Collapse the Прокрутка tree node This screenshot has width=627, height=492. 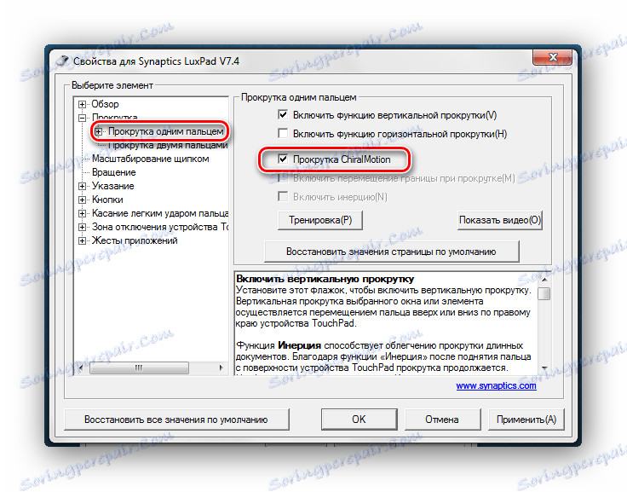82,118
